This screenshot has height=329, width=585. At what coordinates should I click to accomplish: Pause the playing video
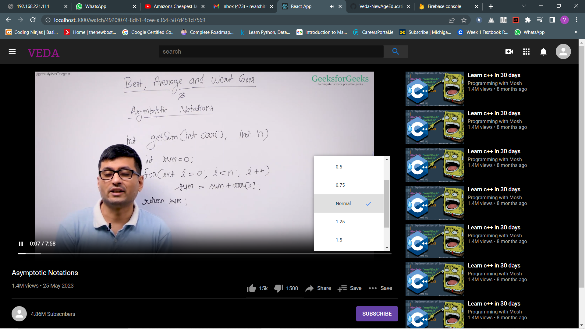[x=21, y=244]
